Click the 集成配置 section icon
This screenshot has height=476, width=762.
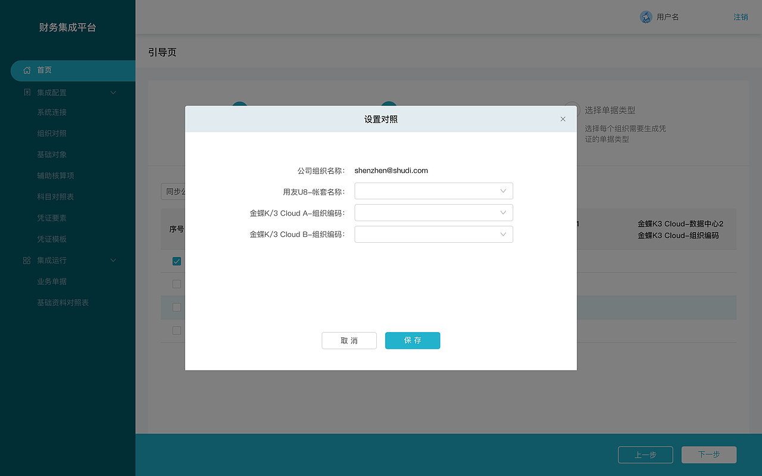pos(27,92)
